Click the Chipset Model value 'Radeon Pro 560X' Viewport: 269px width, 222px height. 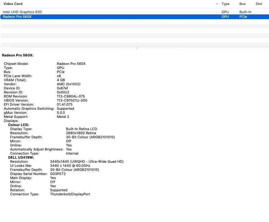(71, 64)
